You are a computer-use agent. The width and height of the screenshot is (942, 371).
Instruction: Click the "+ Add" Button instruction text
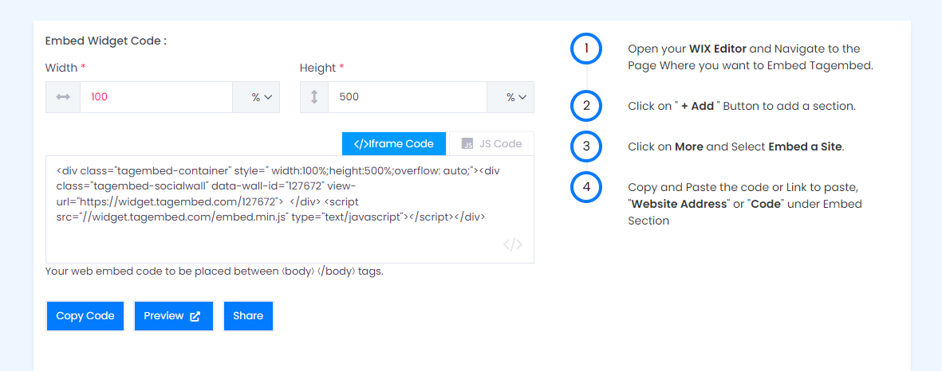coord(741,106)
